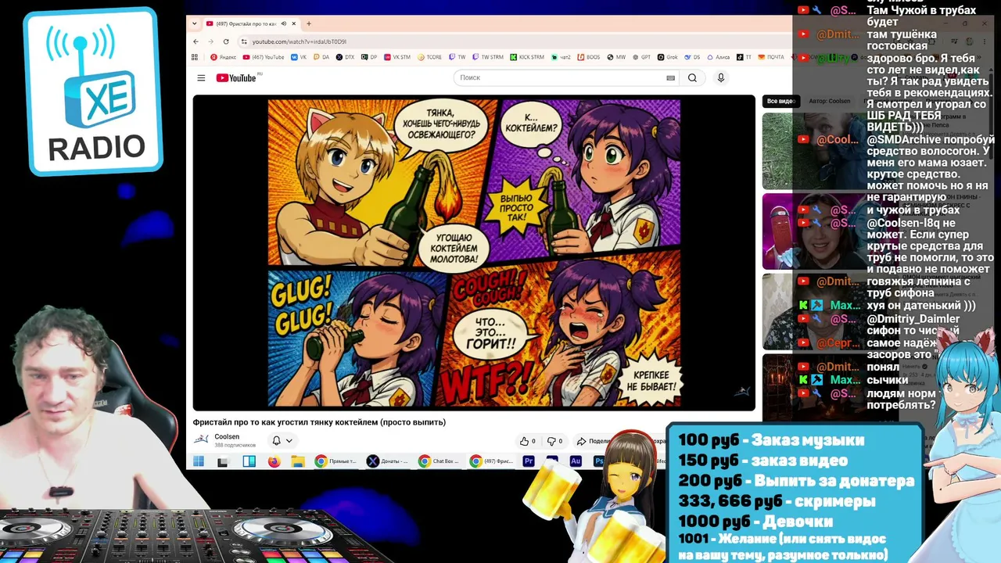The image size is (1001, 563).
Task: Open the (467) YouTube bookmark
Action: [x=264, y=57]
